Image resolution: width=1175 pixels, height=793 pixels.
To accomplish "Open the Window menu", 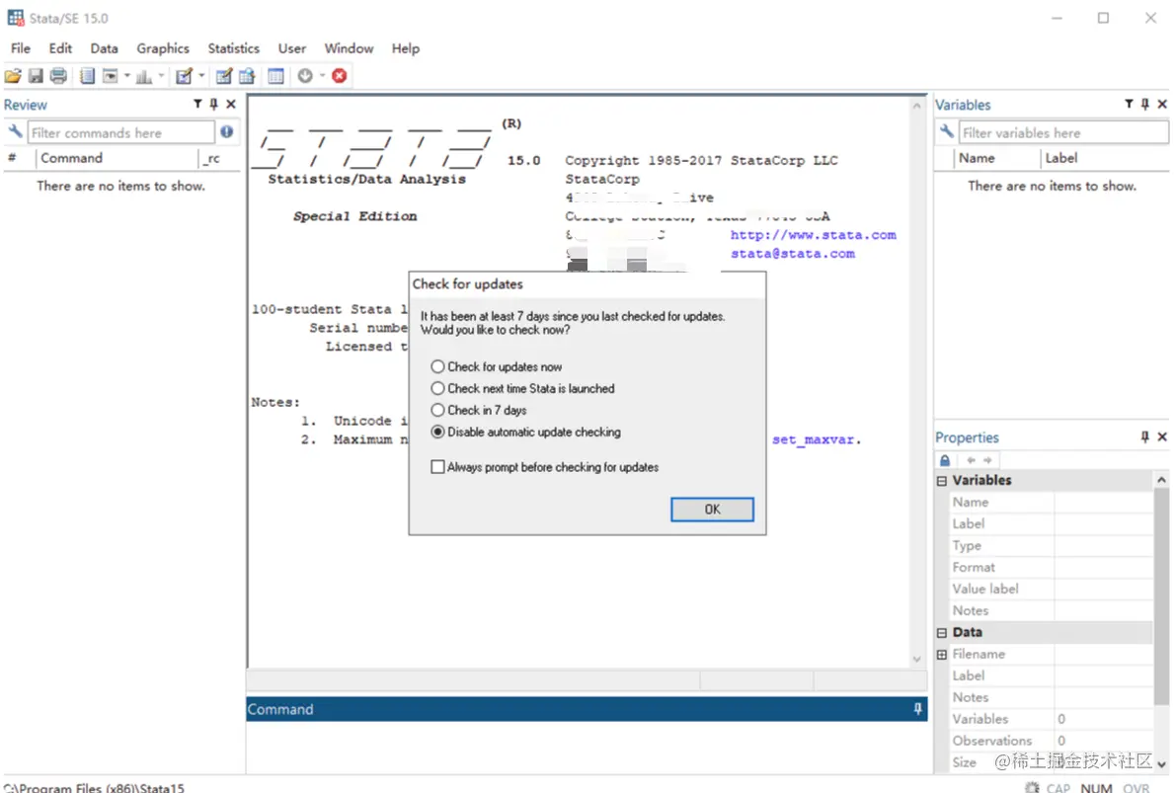I will [349, 48].
